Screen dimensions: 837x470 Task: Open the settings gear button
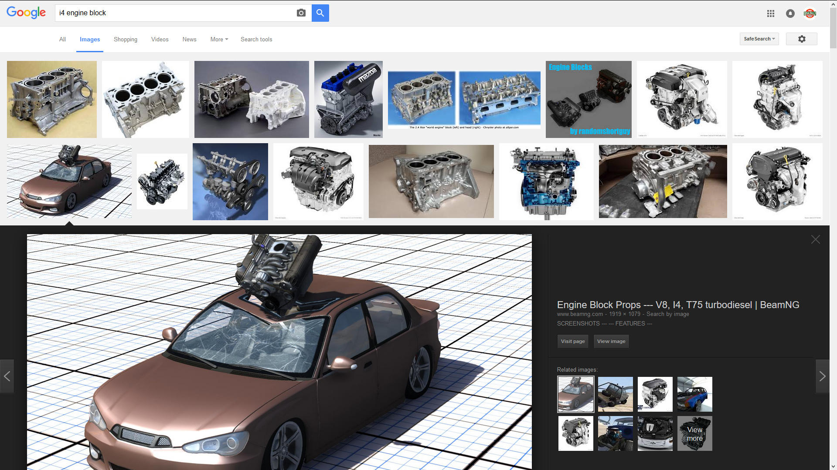click(802, 39)
